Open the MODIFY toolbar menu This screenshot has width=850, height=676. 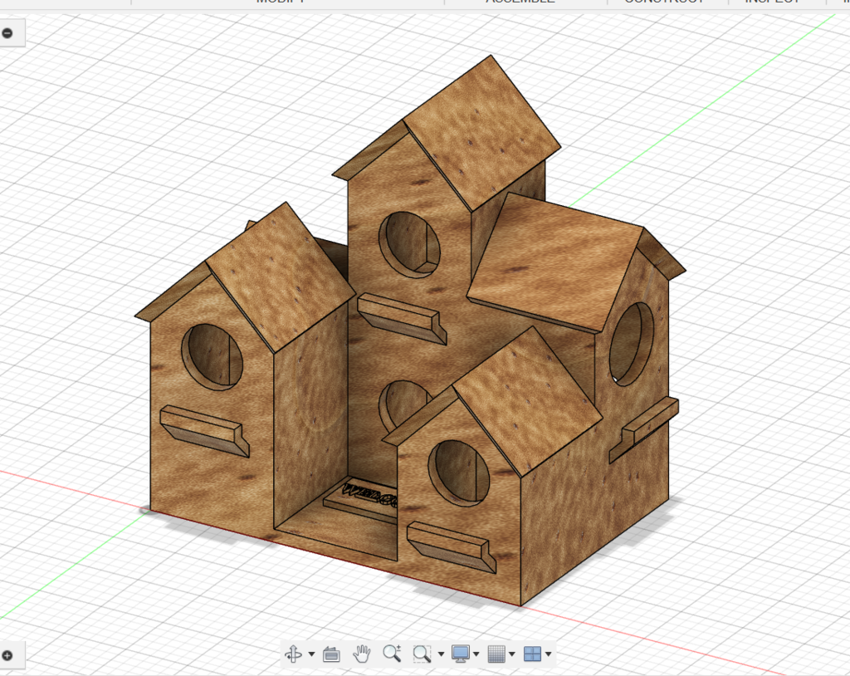281,2
